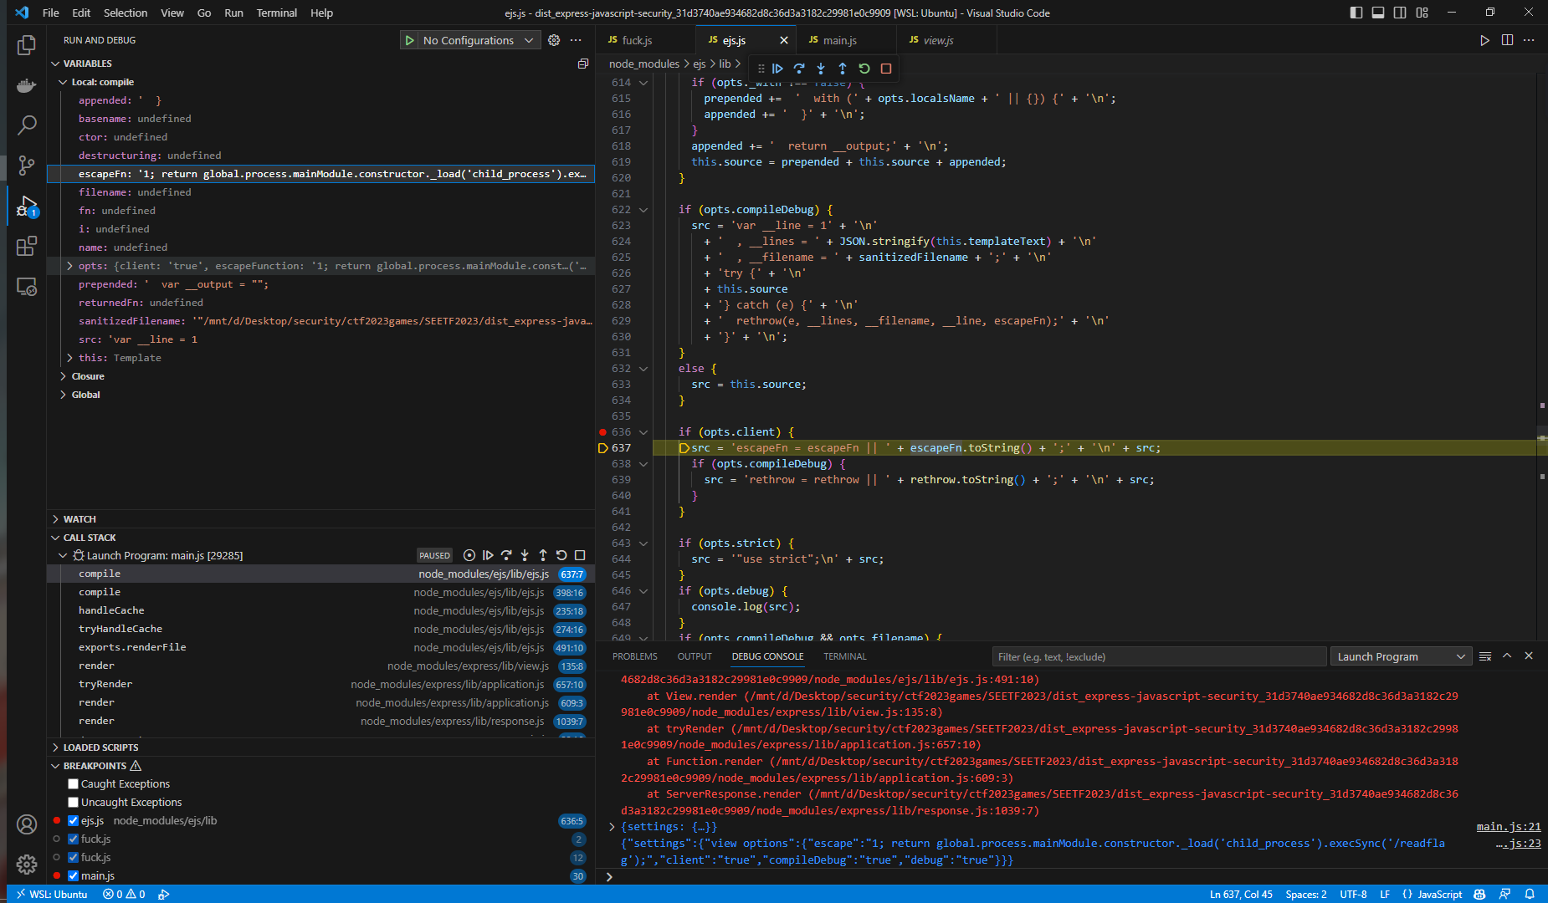
Task: Expand the this: Template variable
Action: click(69, 358)
